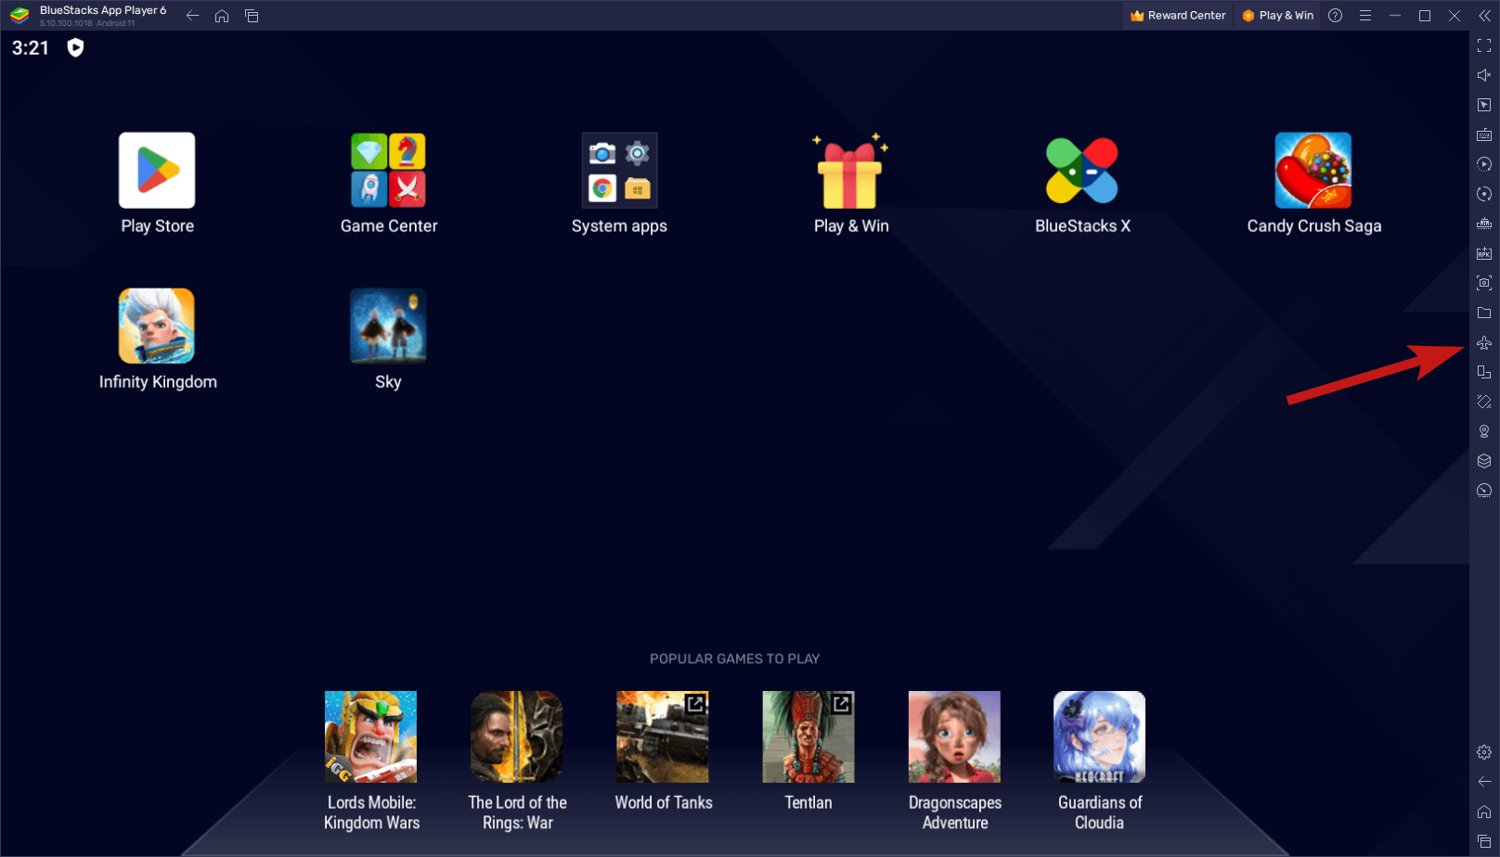
Task: Lock the mouse cursor from the sidebar
Action: pyautogui.click(x=1484, y=105)
